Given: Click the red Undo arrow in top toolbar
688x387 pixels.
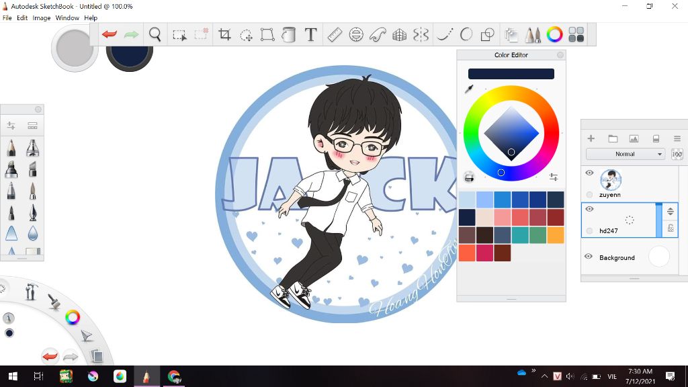Looking at the screenshot, I should [x=110, y=34].
